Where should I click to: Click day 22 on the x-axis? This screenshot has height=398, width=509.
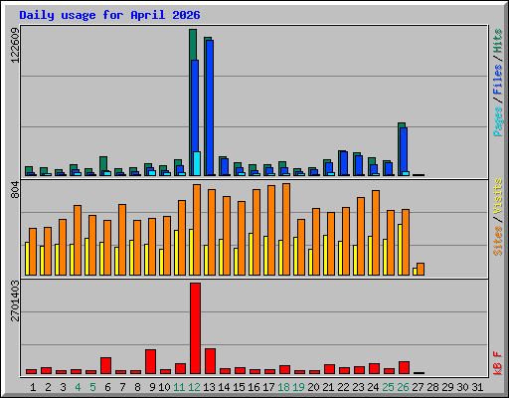click(x=343, y=387)
